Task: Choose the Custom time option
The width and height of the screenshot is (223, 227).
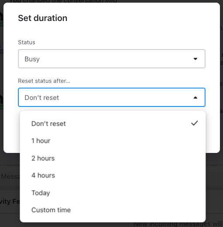Action: pos(113,210)
